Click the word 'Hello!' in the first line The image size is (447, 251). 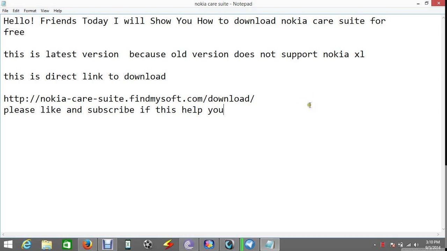point(19,21)
